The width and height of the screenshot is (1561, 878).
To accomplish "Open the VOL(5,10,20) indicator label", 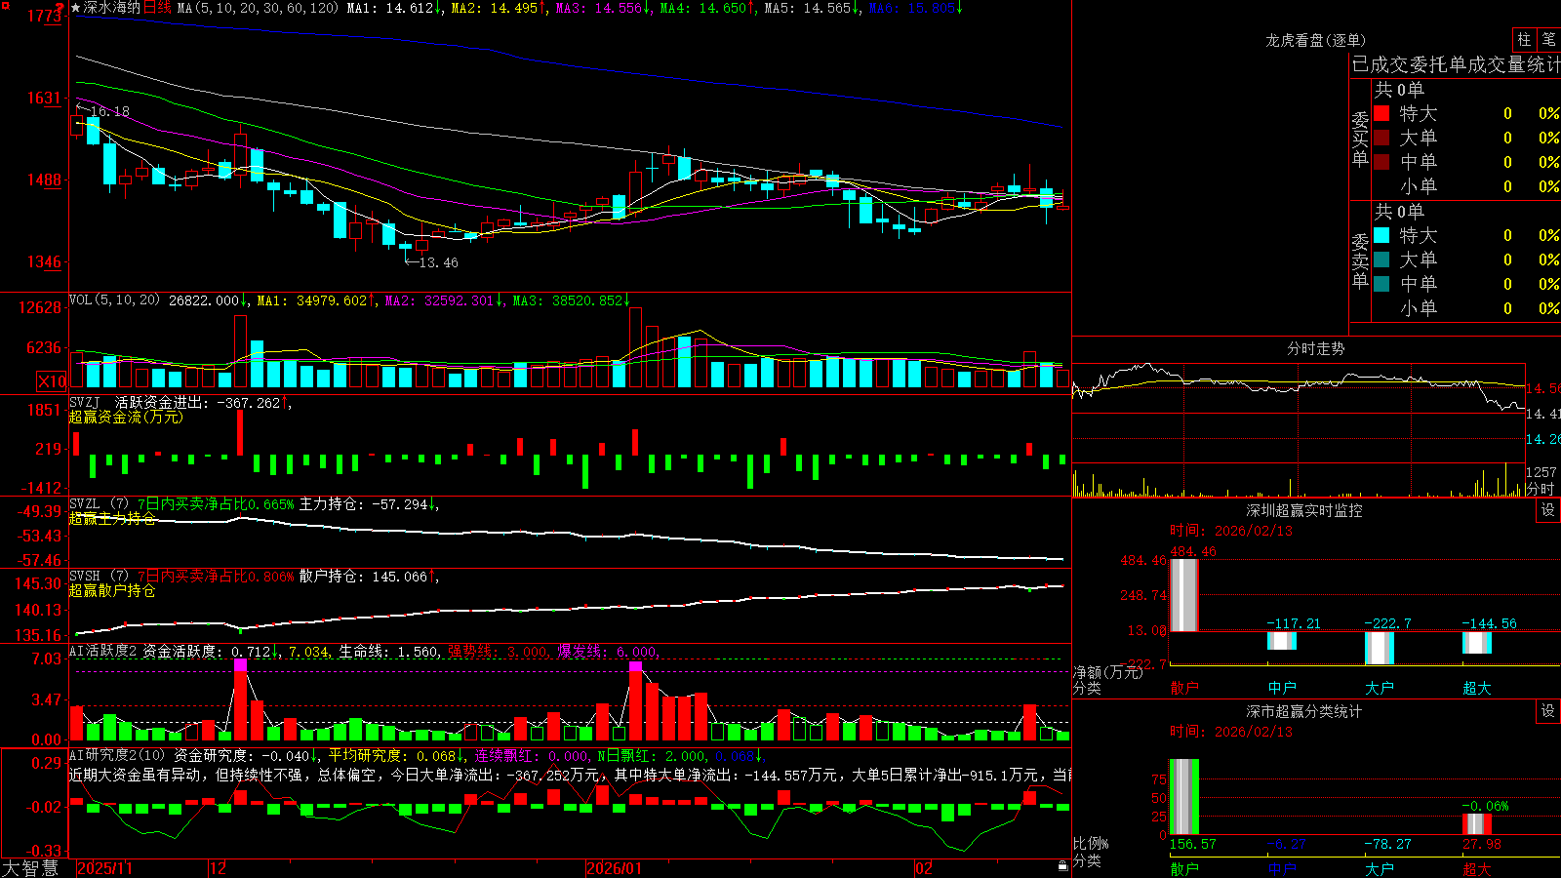I will (x=115, y=300).
